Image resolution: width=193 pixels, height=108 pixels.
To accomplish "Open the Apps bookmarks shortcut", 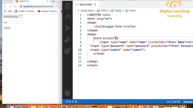I will pos(8,11).
